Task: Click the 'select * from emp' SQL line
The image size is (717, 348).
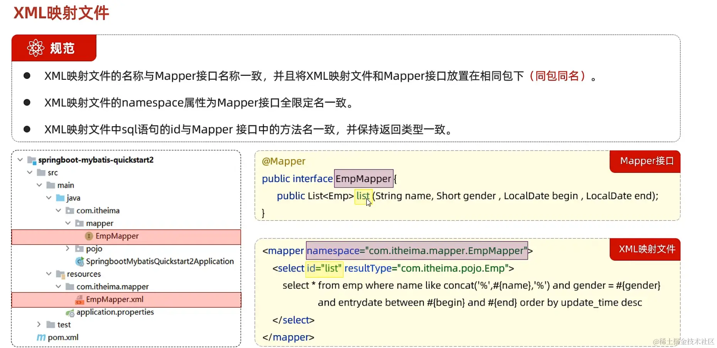Action: tap(471, 286)
